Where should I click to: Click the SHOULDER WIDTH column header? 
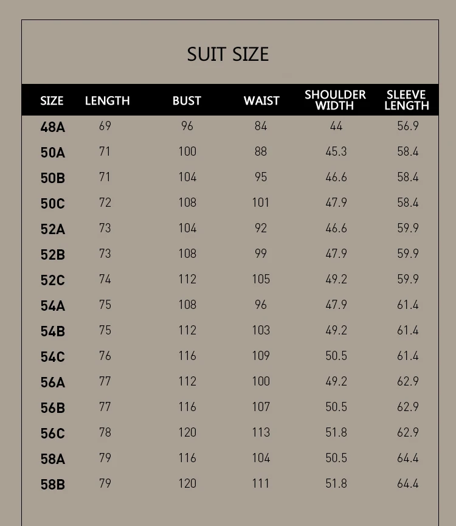(x=335, y=100)
